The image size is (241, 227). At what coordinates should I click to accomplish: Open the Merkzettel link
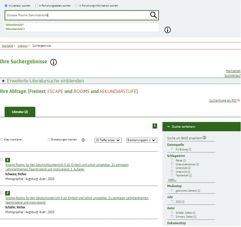[x=233, y=71]
